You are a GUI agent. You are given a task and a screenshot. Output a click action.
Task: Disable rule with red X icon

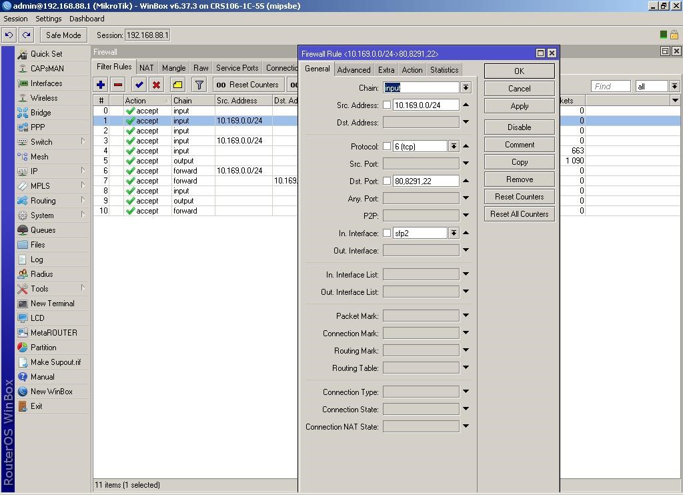156,85
